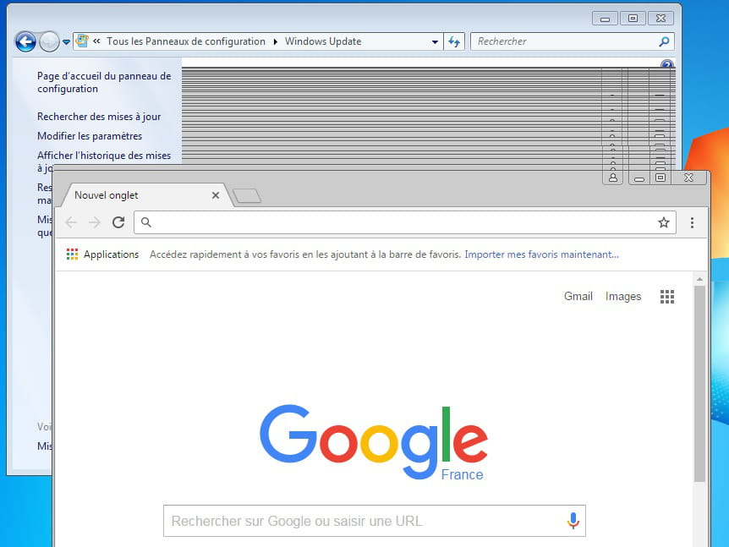
Task: Click forward arrow in Control Panel window
Action: (x=49, y=41)
